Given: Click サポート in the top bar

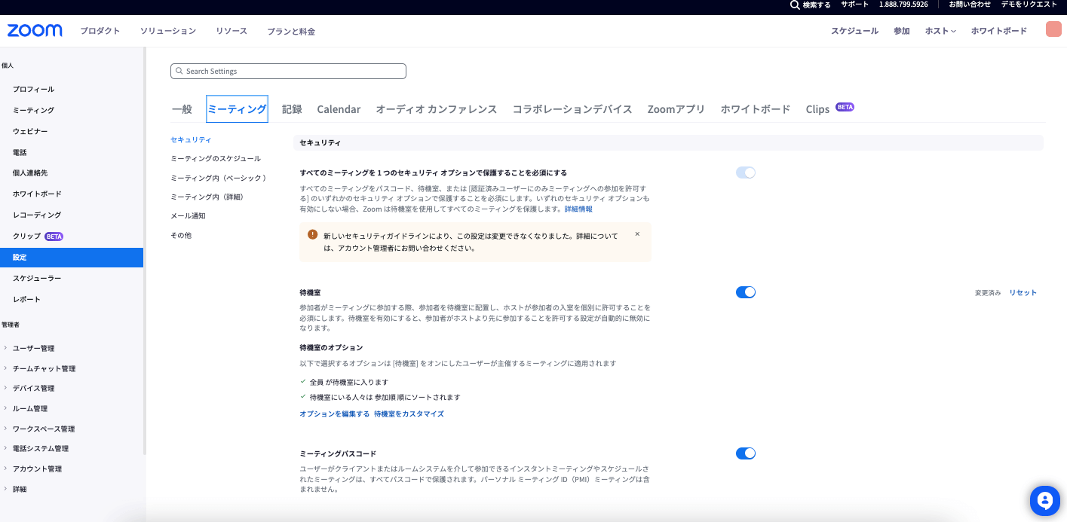Looking at the screenshot, I should tap(855, 5).
